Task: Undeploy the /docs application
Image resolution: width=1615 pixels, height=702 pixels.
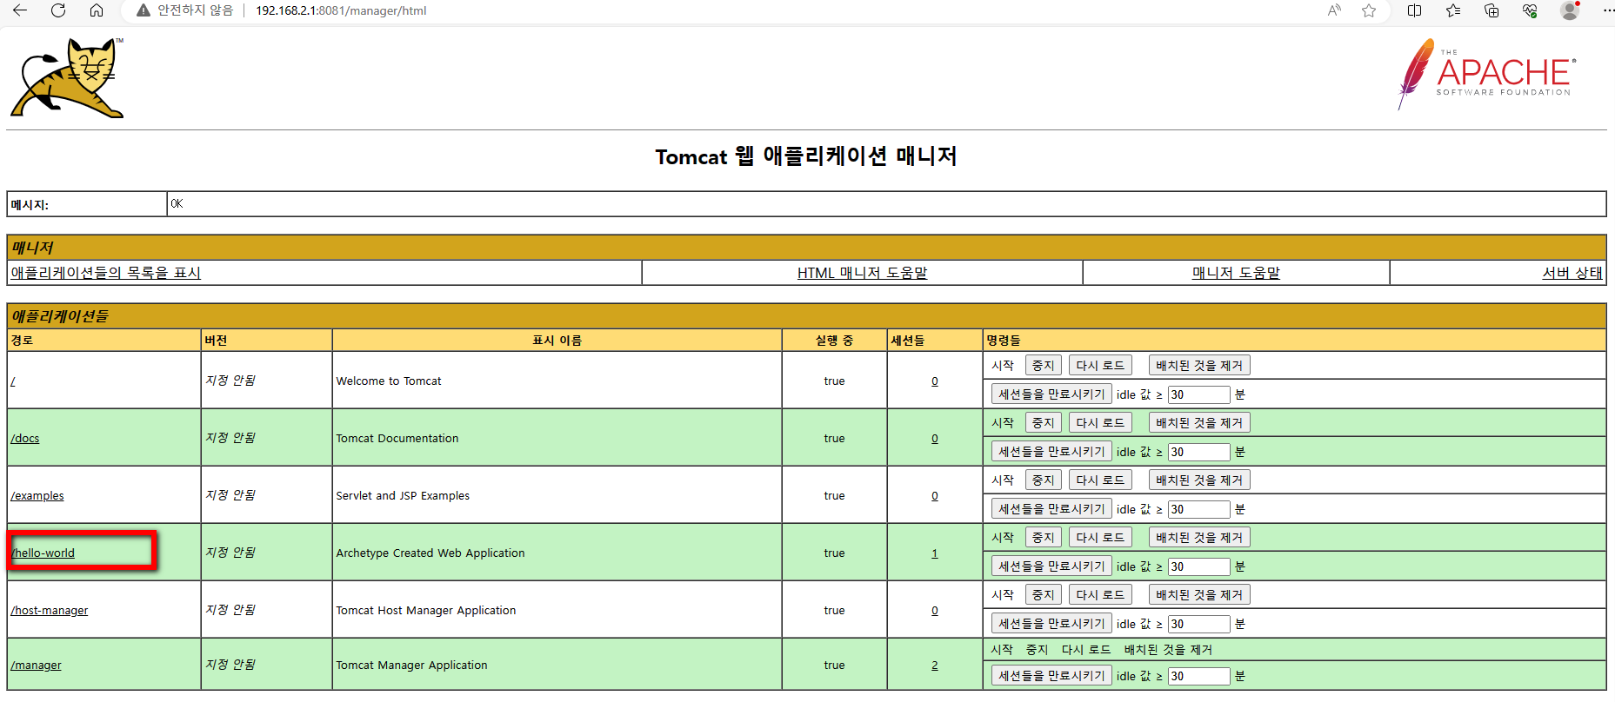Action: coord(1199,423)
